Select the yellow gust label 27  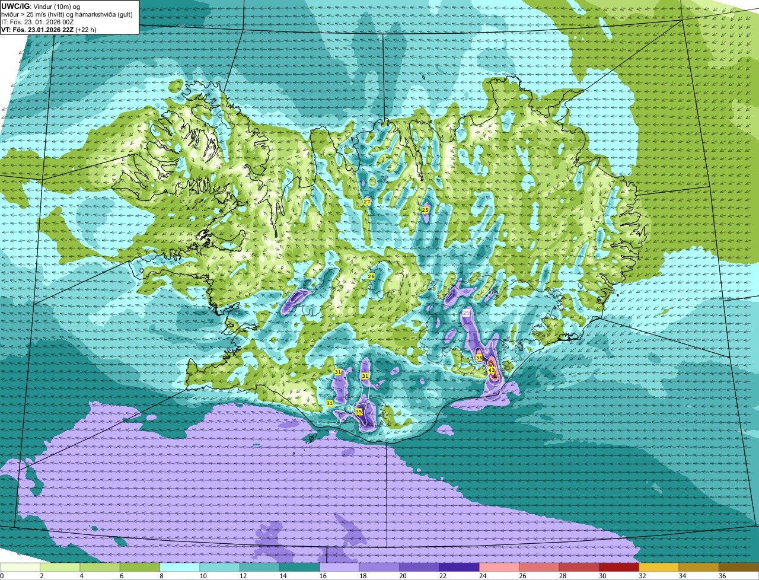tap(367, 202)
